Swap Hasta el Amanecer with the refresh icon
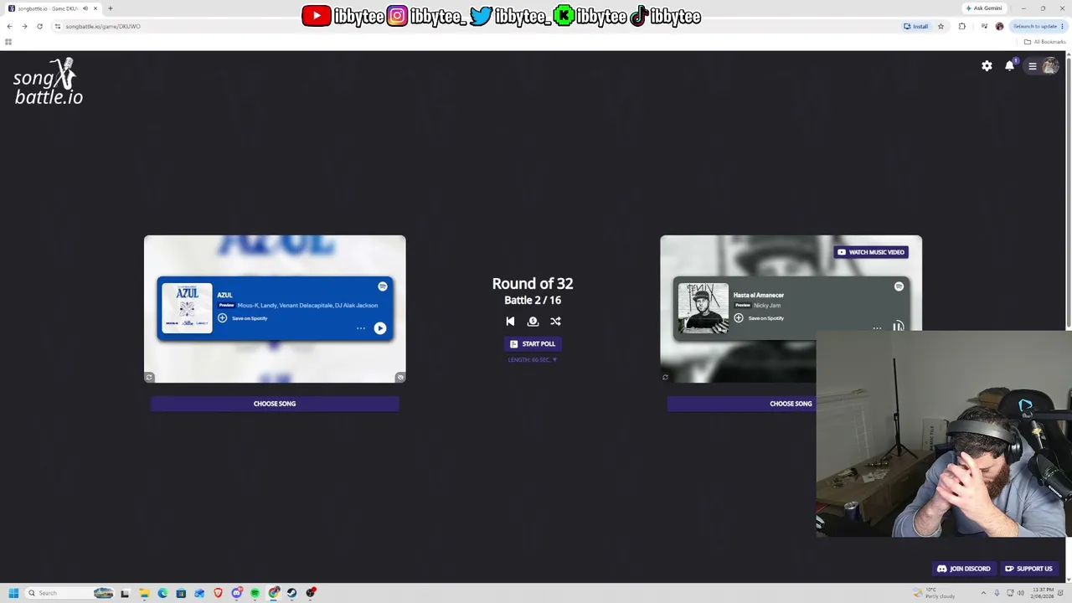Viewport: 1072px width, 603px height. tap(666, 378)
